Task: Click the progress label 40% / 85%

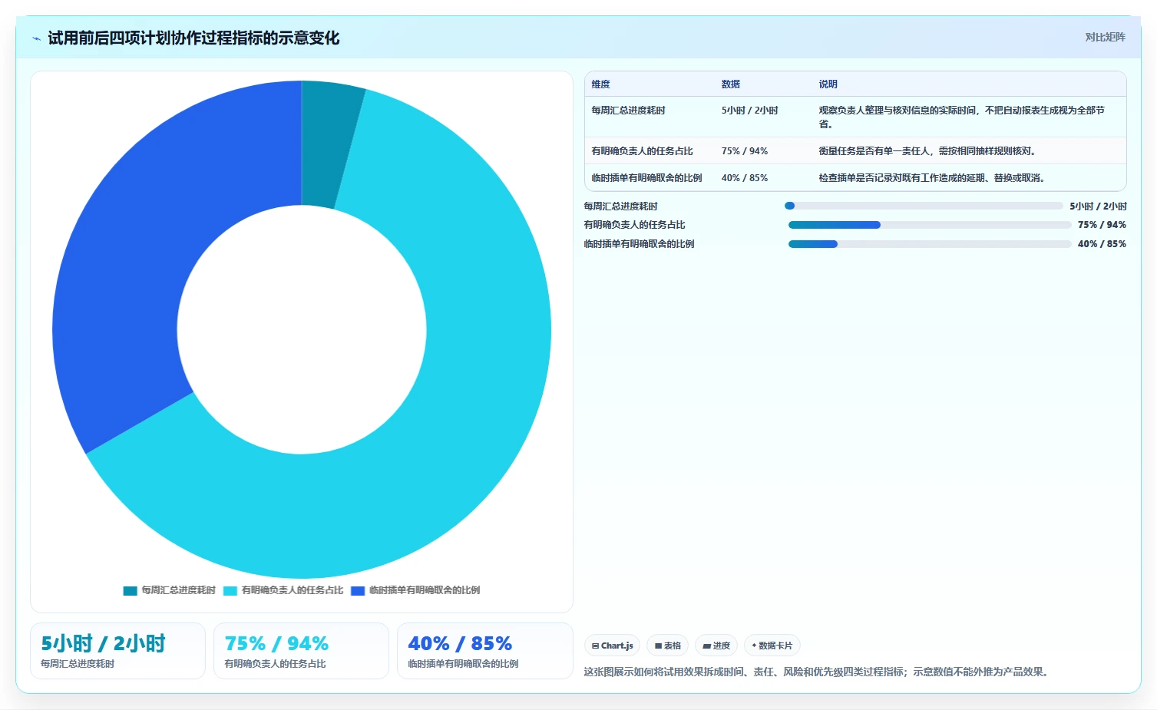Action: [1102, 244]
